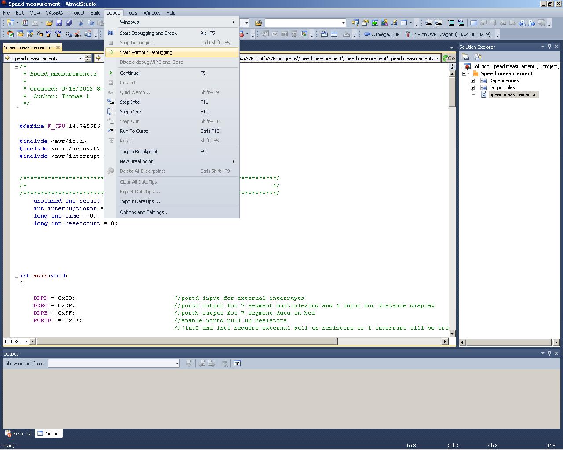Select Speed measurement.c in Solution Explorer
This screenshot has width=563, height=450.
click(512, 94)
